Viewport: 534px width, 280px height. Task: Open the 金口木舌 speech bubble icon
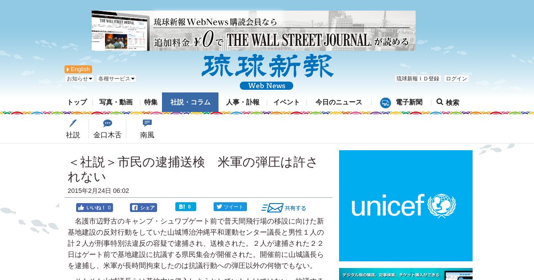[107, 124]
